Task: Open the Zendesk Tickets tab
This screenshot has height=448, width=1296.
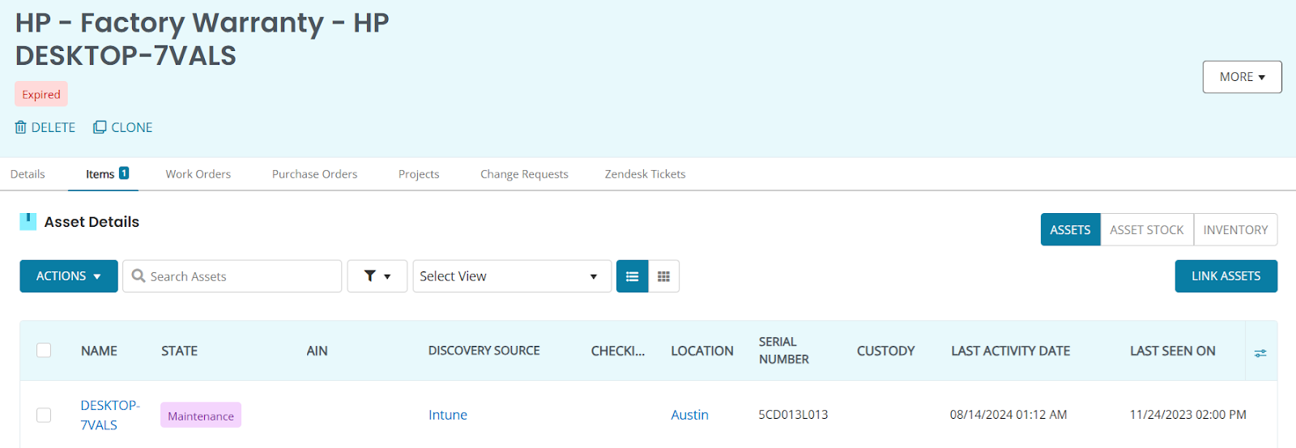Action: click(645, 174)
